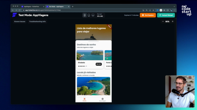Open the Chrome profile avatar

[x=171, y=10]
